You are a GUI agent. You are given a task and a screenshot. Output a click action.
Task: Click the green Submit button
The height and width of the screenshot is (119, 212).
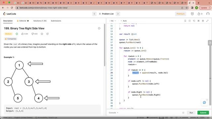tap(203, 113)
